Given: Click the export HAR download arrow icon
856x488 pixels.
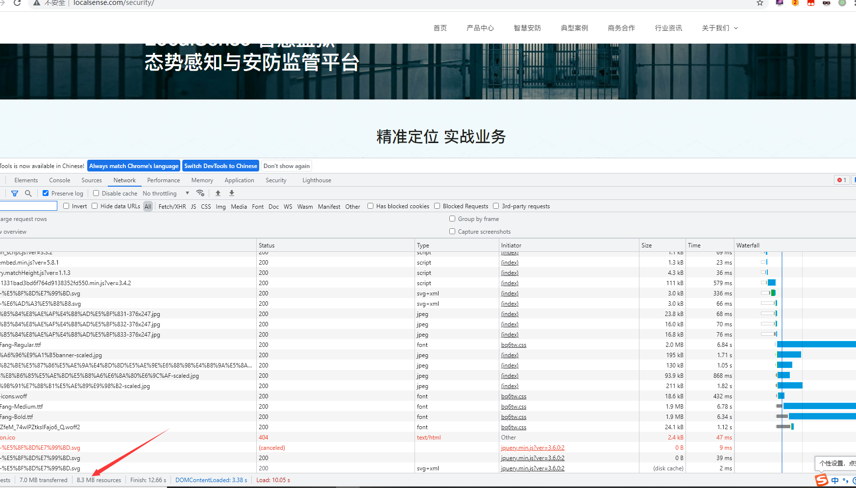Looking at the screenshot, I should [x=232, y=193].
